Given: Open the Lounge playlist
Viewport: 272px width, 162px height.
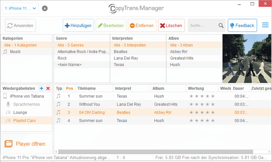Looking at the screenshot, I should 26,112.
